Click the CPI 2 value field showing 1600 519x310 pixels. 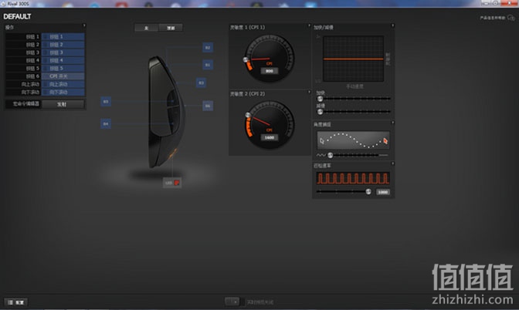tap(269, 137)
